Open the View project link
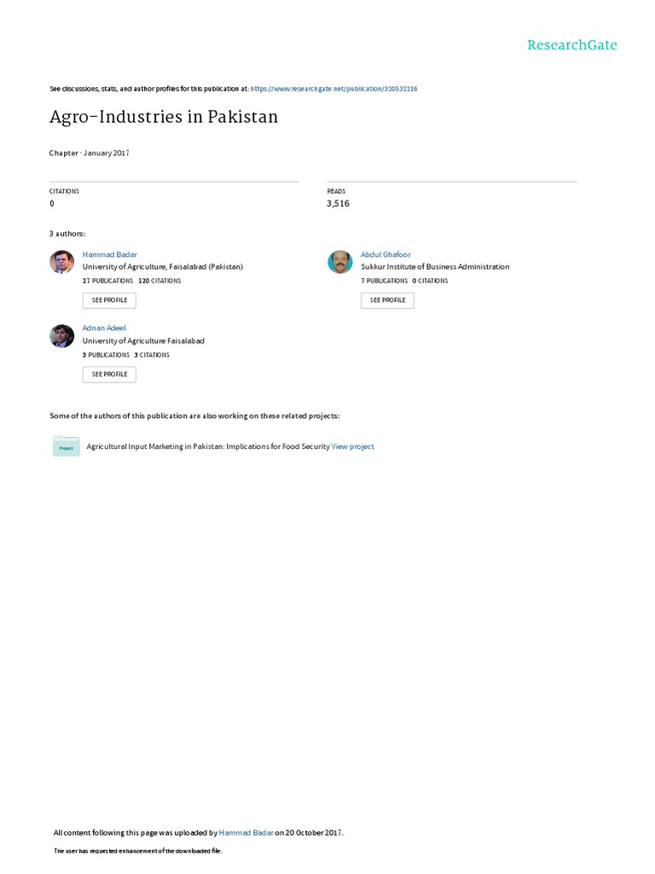655x874 pixels. [352, 446]
